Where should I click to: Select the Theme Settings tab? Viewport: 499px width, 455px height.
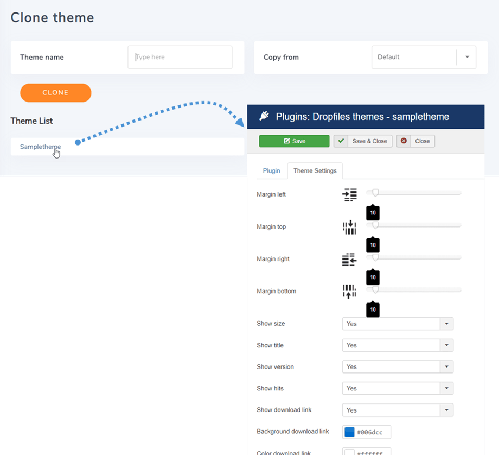tap(315, 170)
